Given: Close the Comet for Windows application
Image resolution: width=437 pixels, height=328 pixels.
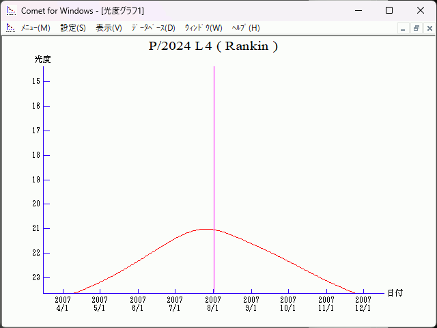Looking at the screenshot, I should coord(421,10).
